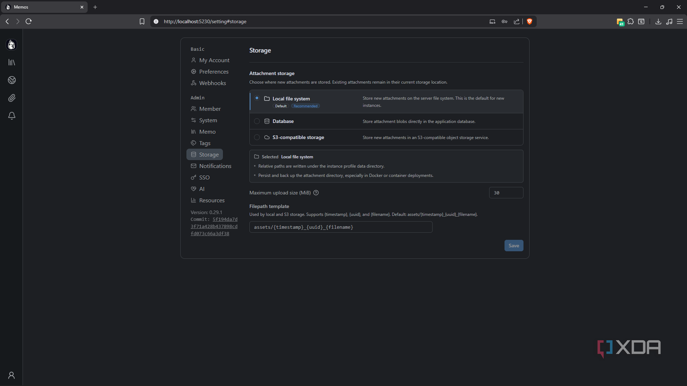
Task: Click the Brave Shields lion icon
Action: tap(530, 21)
